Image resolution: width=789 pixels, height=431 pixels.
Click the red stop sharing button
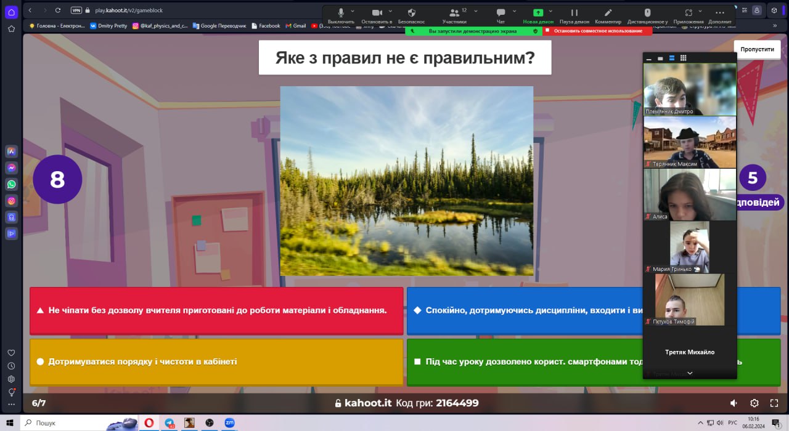tap(594, 31)
